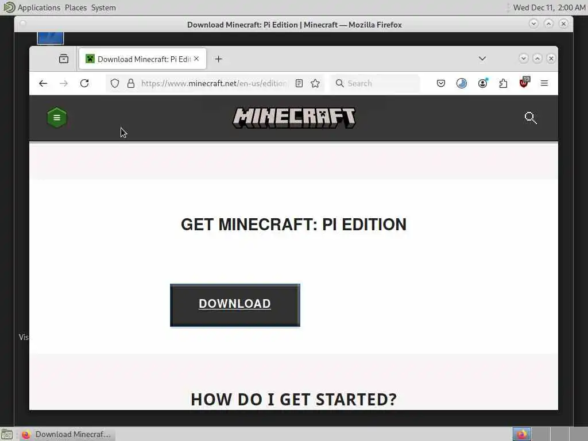Click the GET MINECRAFT: PI EDITION heading
The width and height of the screenshot is (588, 441).
coord(293,225)
